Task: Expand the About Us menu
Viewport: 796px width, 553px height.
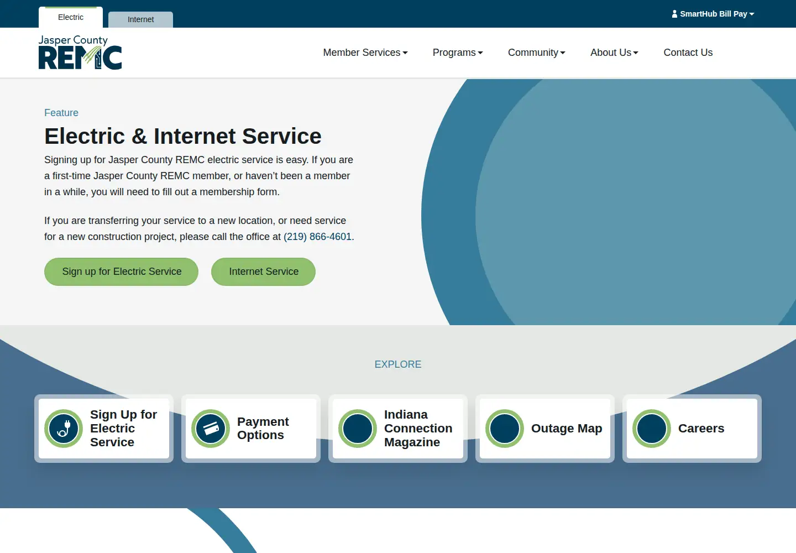Action: pyautogui.click(x=614, y=53)
